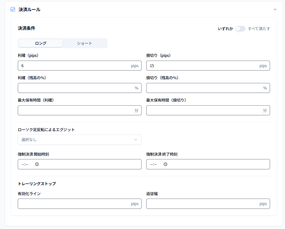Image resolution: width=285 pixels, height=229 pixels.
Task: Toggle the いずれか / すべて満たす switch
Action: tap(240, 29)
